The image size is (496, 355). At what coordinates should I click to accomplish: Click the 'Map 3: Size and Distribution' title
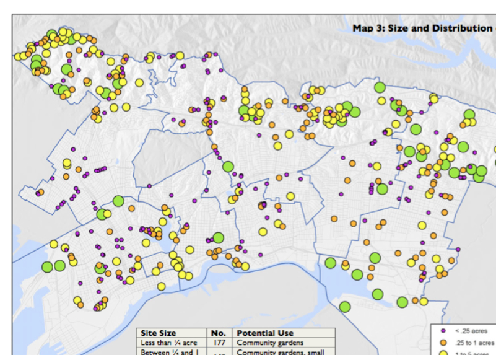coord(422,28)
